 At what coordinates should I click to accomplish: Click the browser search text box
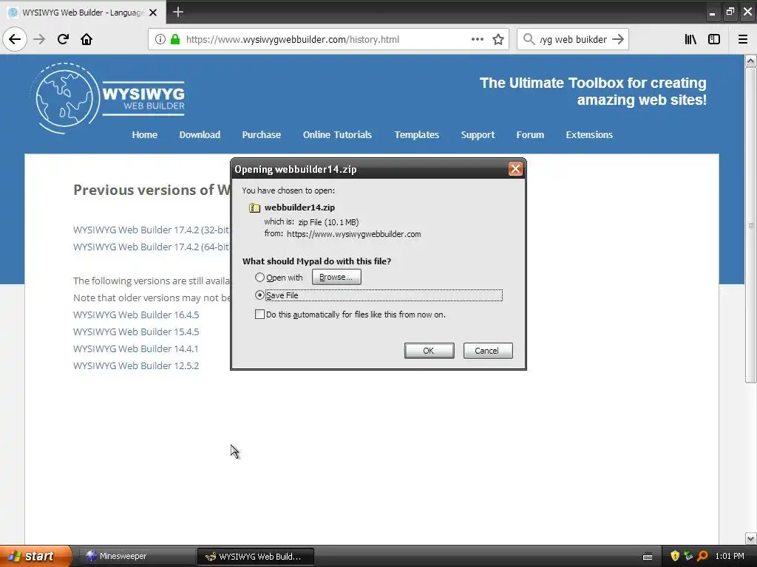click(573, 40)
